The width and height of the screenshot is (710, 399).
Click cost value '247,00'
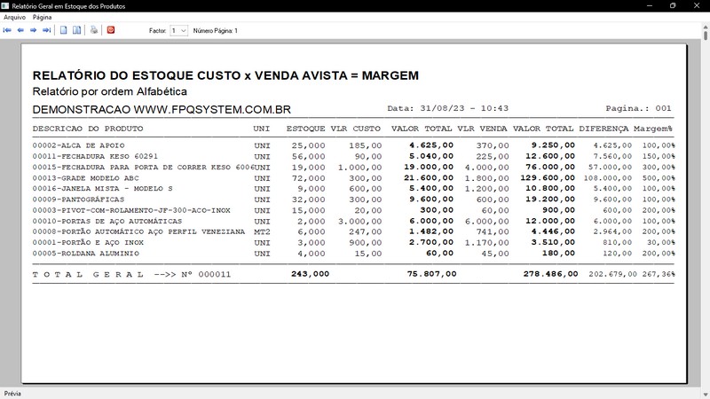pos(366,232)
